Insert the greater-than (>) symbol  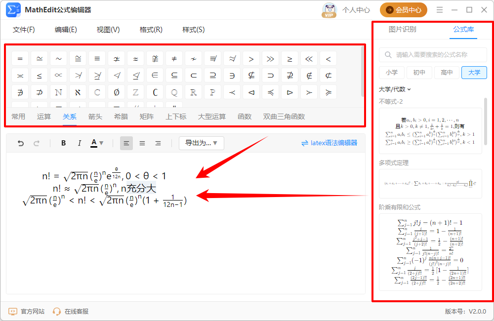251,59
